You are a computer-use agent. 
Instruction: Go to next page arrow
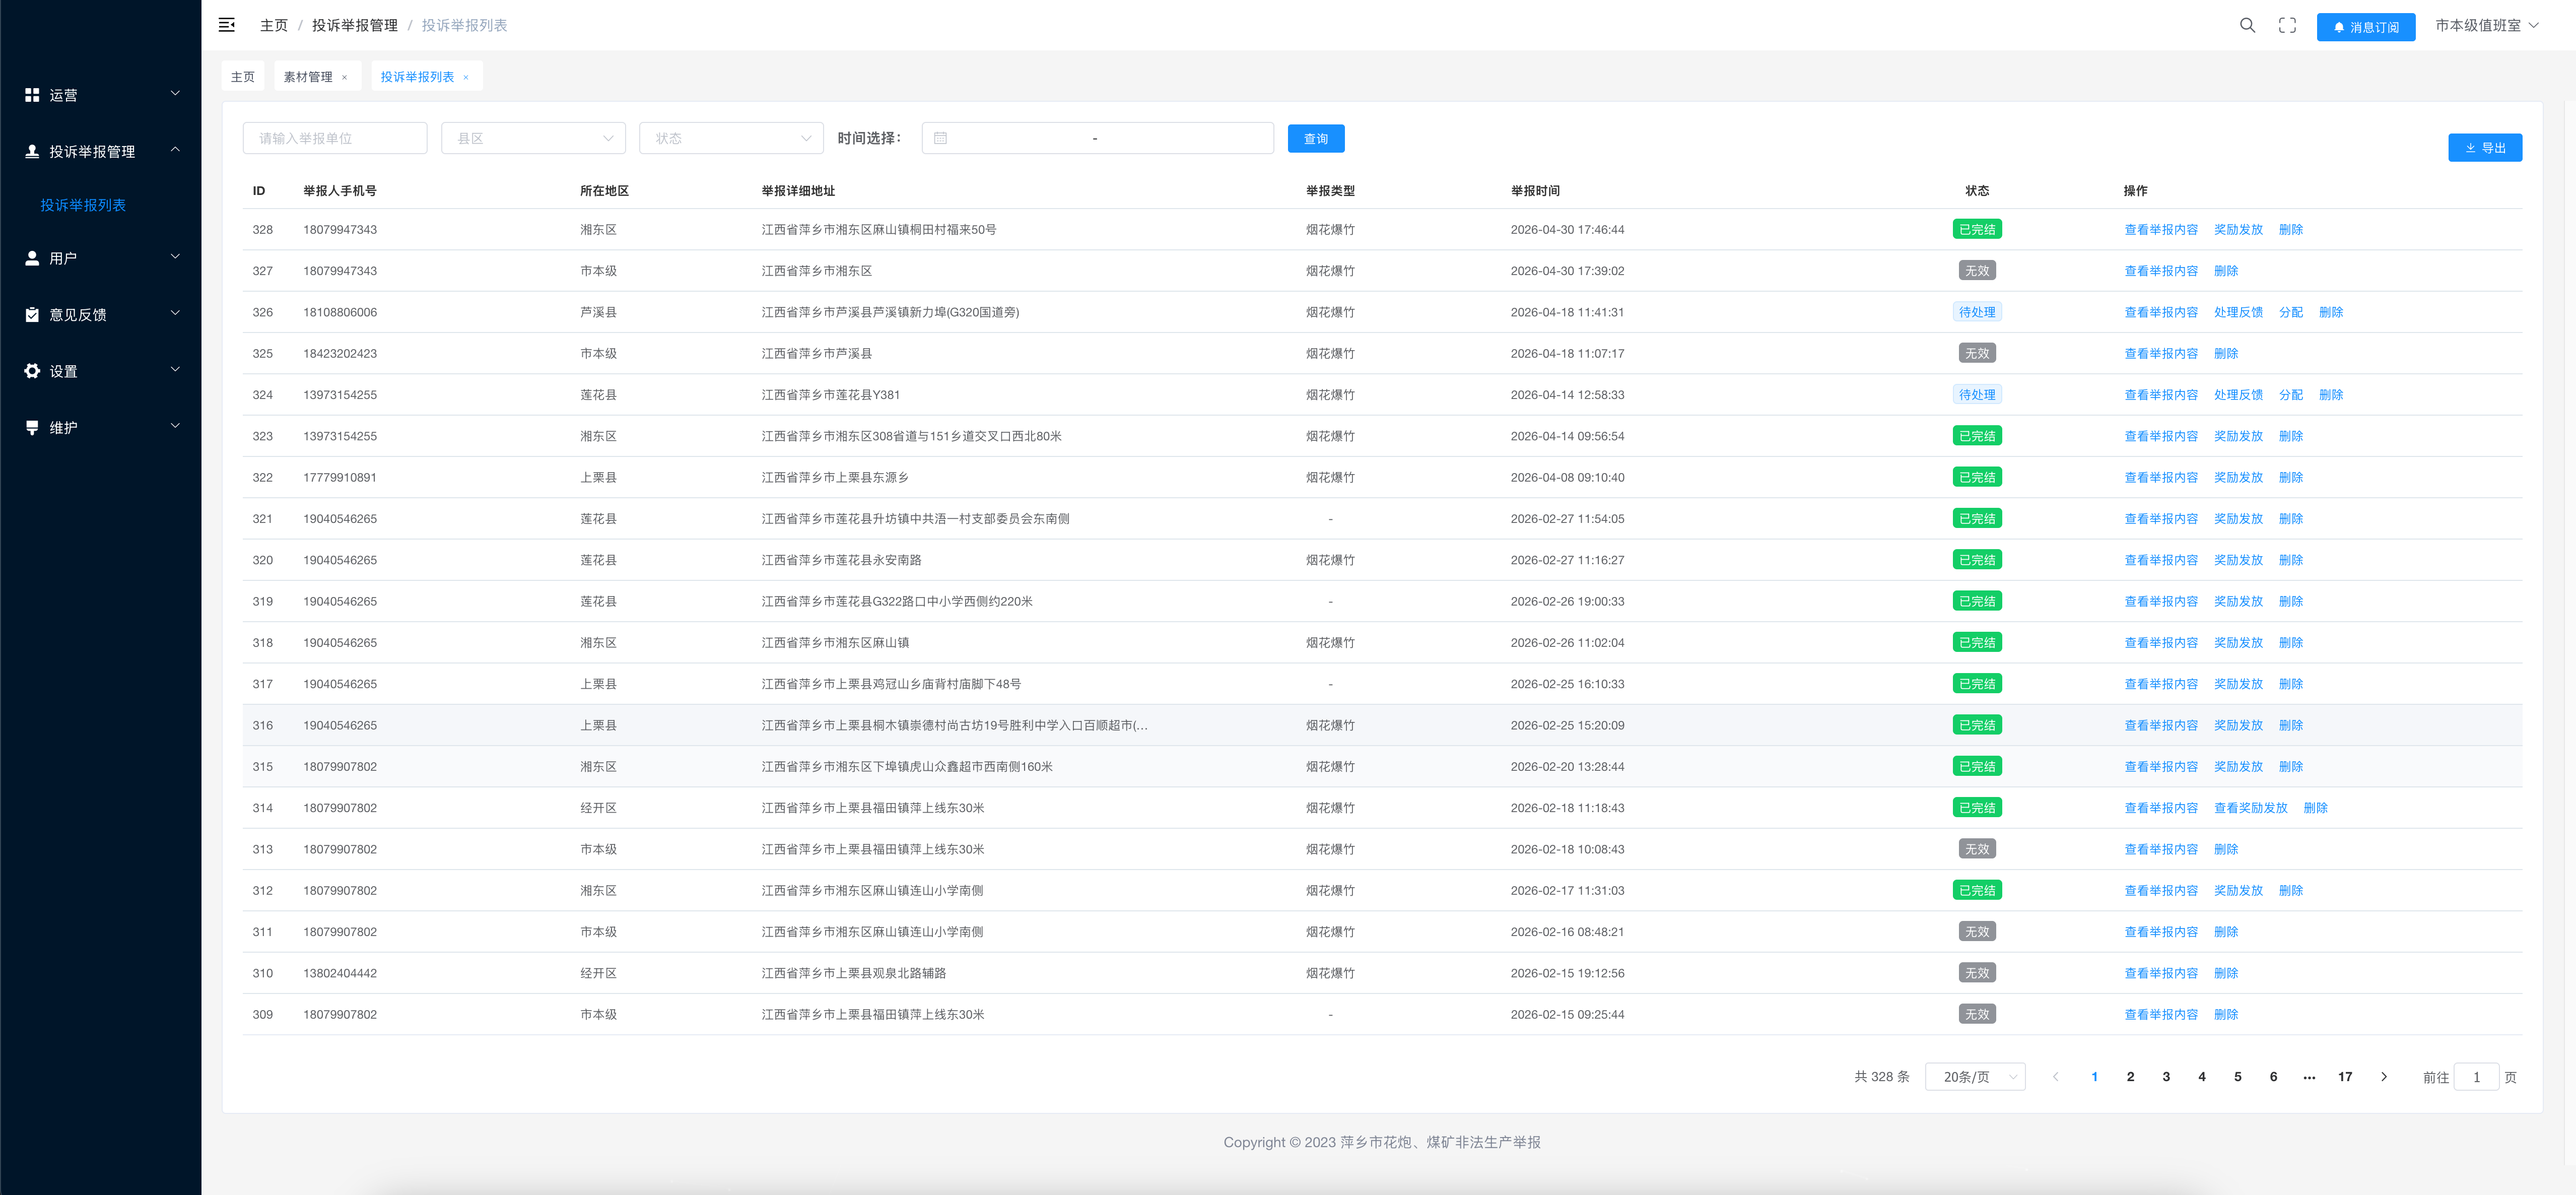click(2384, 1077)
